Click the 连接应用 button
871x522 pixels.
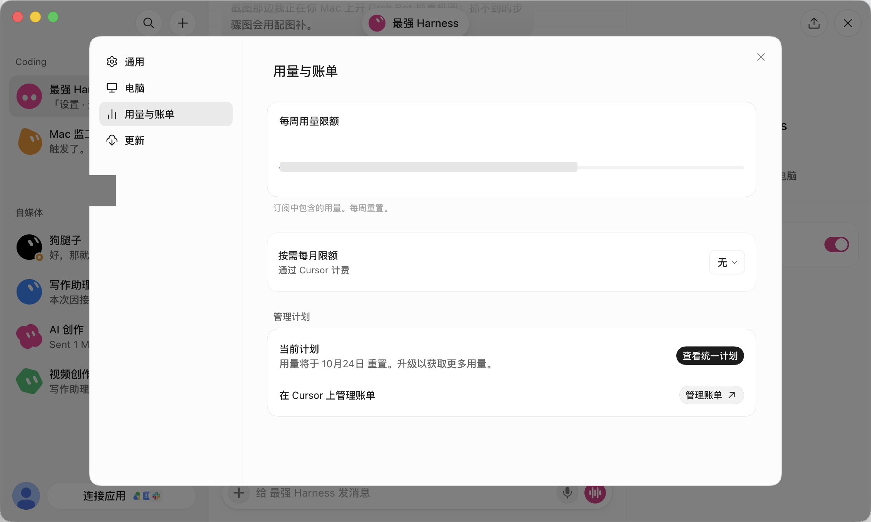(x=122, y=496)
